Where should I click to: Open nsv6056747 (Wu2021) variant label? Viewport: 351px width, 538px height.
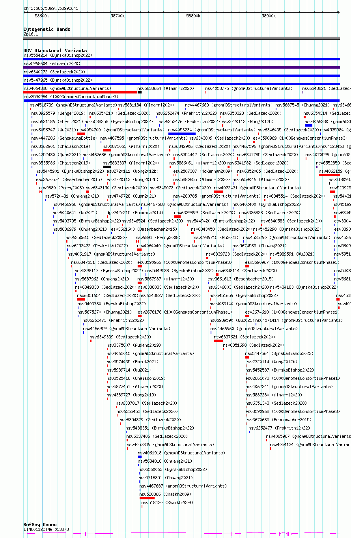point(54,130)
